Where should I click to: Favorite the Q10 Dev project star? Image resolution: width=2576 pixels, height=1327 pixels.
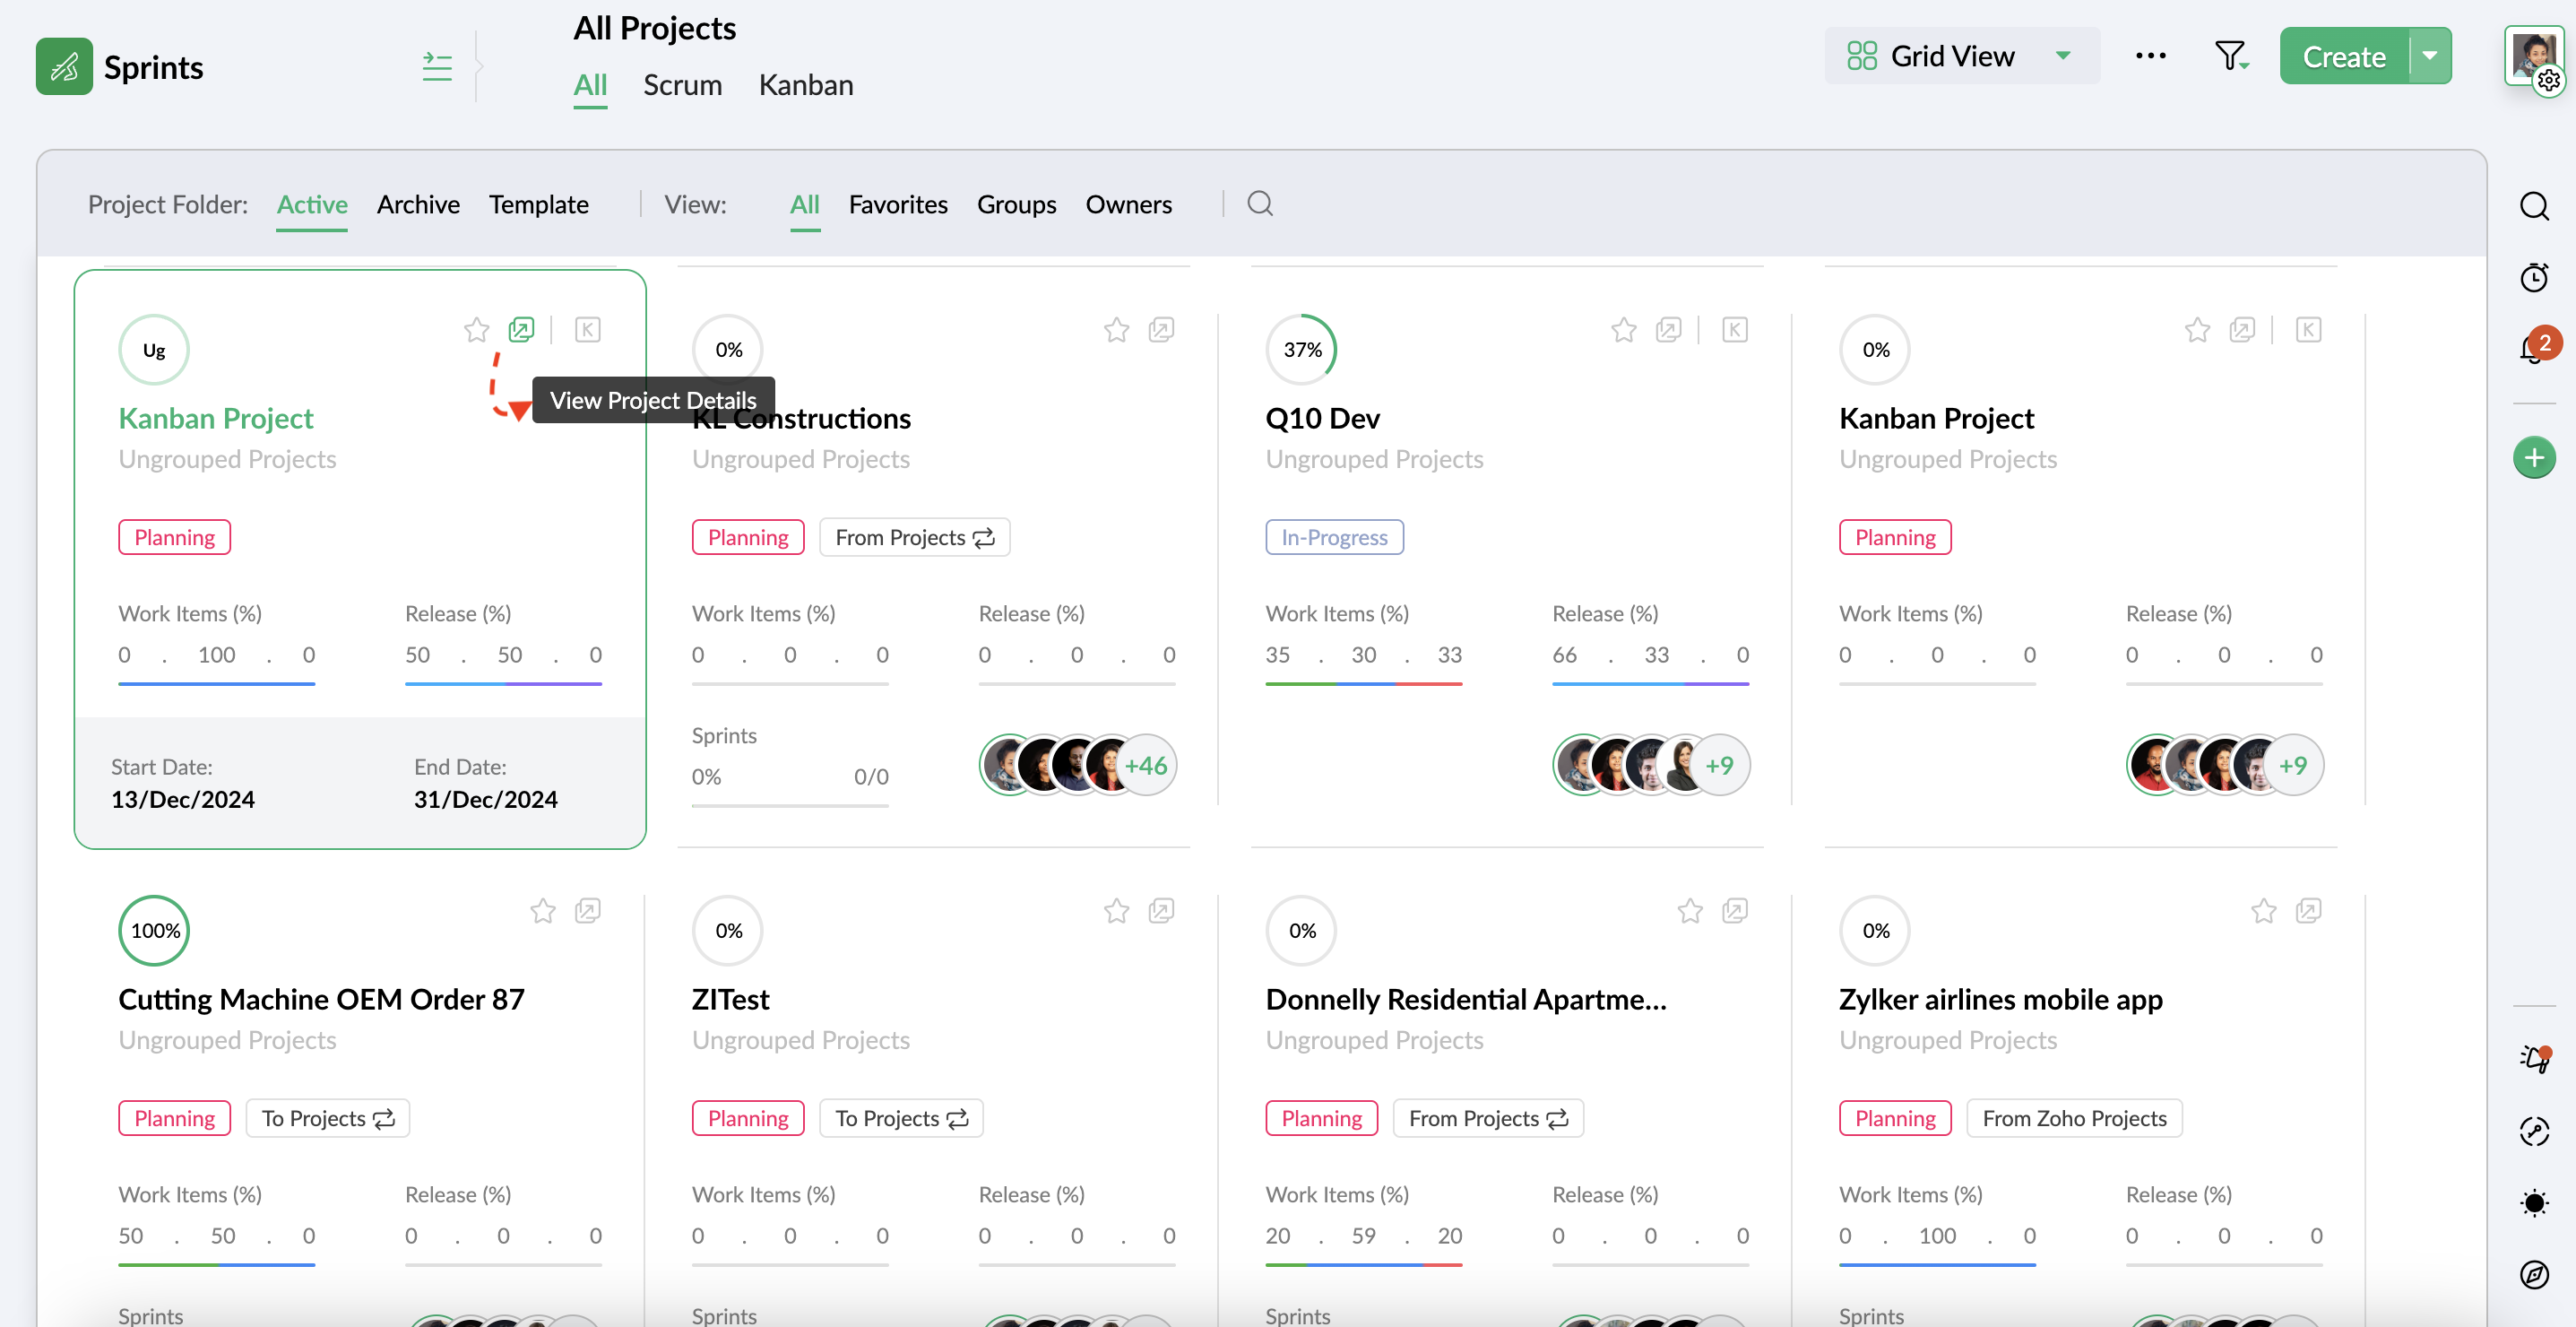click(1623, 330)
